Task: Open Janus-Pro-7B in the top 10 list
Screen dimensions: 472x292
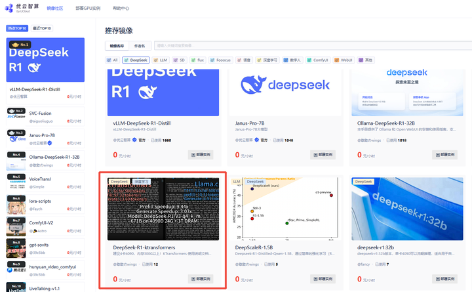Action: pos(42,135)
